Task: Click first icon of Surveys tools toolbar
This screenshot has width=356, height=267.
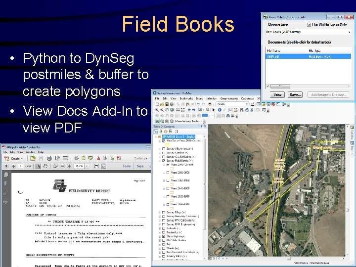Action: pyautogui.click(x=157, y=121)
